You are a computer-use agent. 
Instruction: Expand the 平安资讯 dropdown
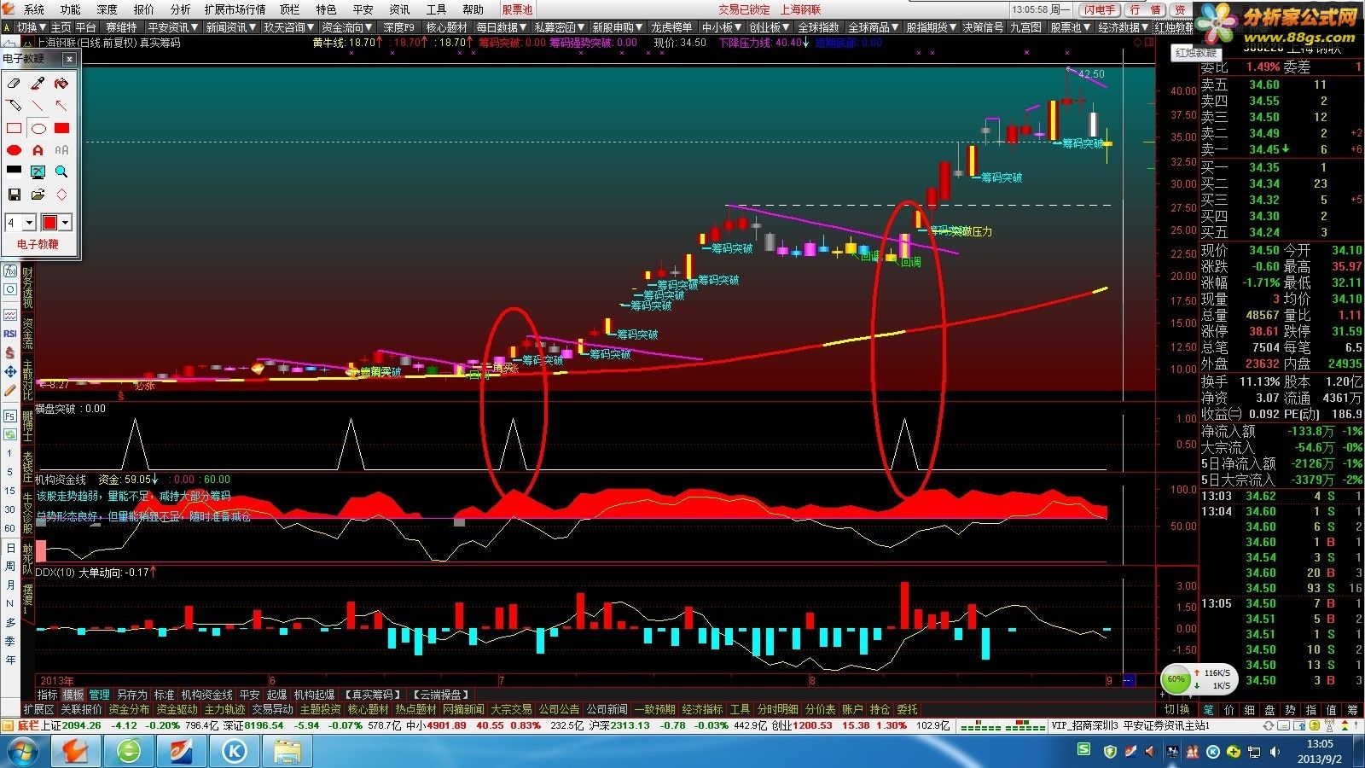(173, 27)
